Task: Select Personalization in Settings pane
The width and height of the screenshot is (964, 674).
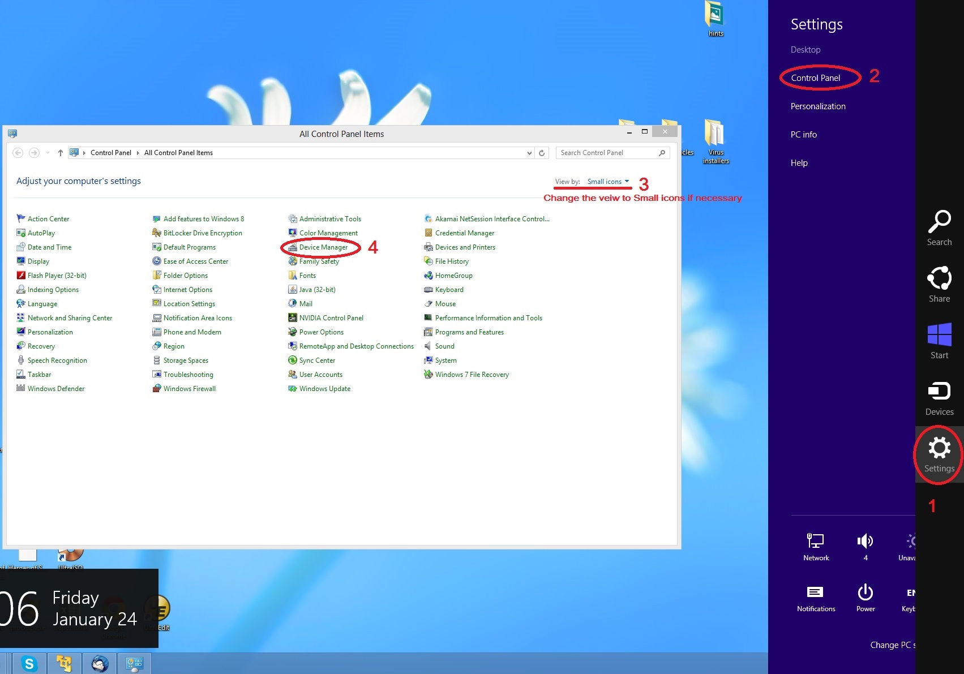Action: 818,106
